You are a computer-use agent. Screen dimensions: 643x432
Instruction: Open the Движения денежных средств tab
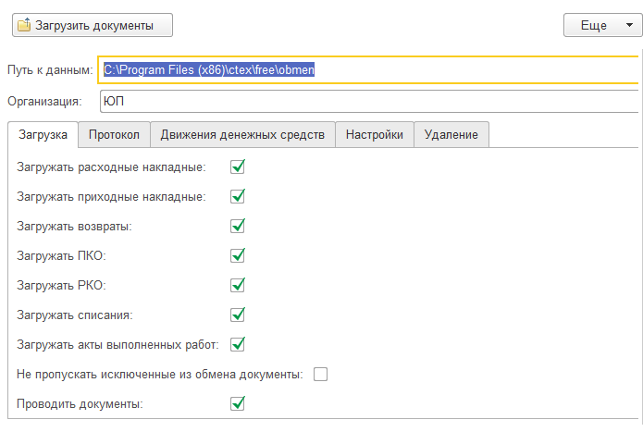pos(242,135)
